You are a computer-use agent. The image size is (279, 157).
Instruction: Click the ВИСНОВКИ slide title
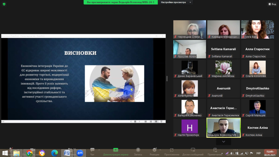[x=81, y=53]
